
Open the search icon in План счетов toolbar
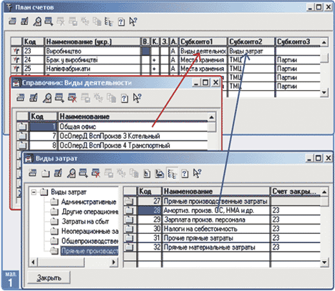pyautogui.click(x=37, y=21)
